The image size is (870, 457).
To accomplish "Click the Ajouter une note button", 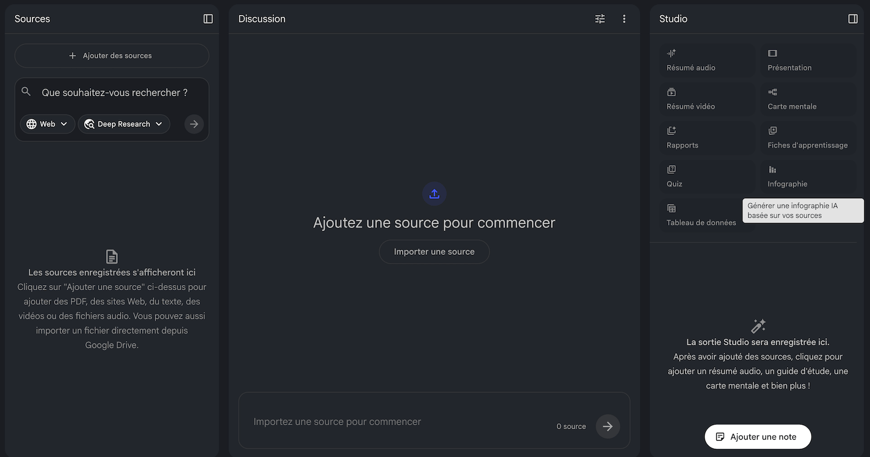I will point(757,437).
